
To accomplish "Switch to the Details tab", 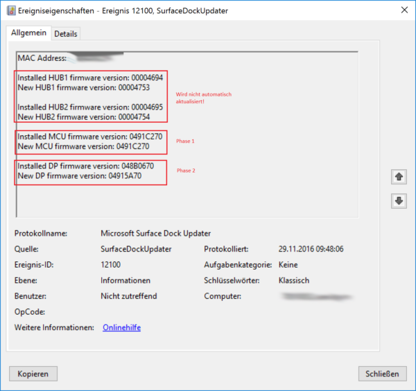I will 66,34.
